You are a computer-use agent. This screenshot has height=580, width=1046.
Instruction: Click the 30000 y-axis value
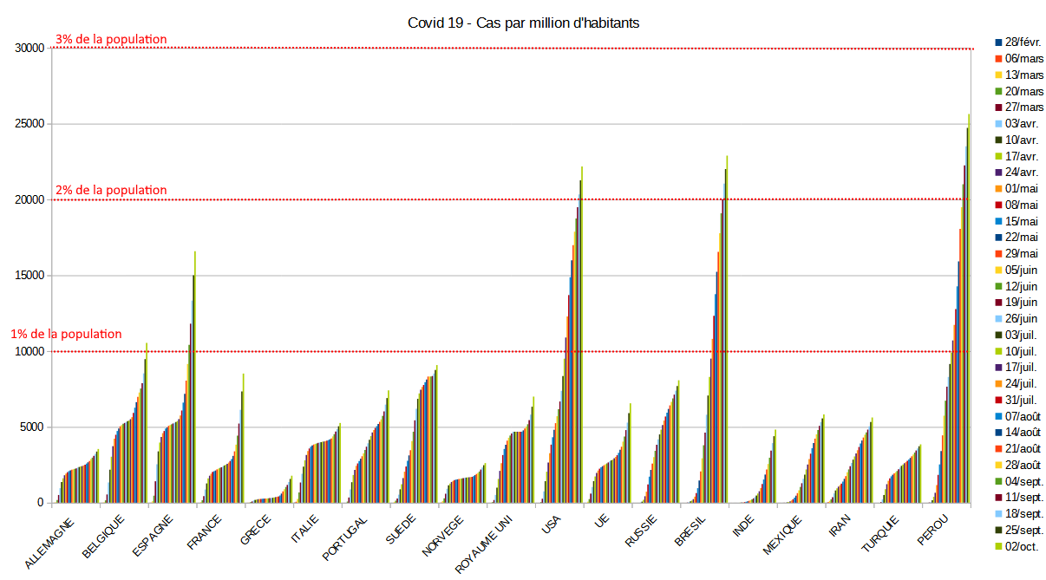(x=29, y=49)
